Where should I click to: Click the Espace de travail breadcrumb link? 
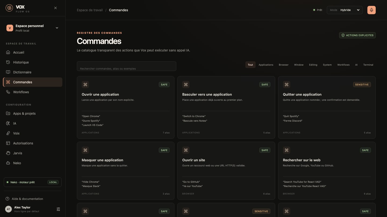(x=90, y=10)
